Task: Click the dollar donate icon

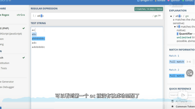Action: pyautogui.click(x=156, y=1)
